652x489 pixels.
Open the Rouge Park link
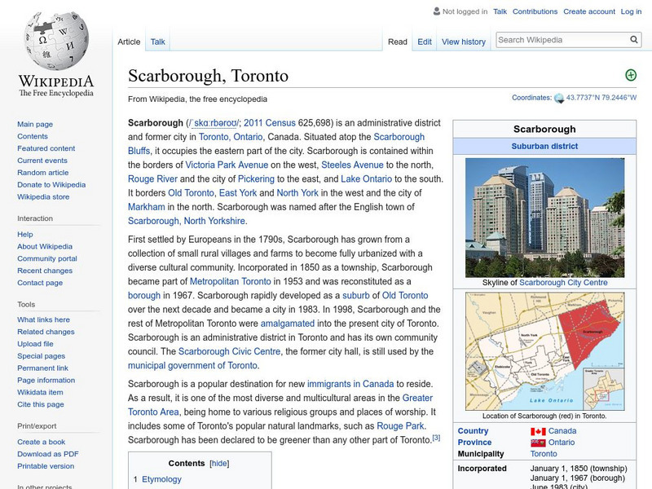[x=400, y=426]
